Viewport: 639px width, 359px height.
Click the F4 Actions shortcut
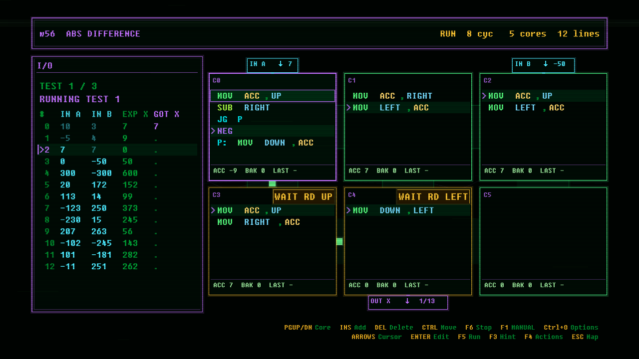coord(544,337)
